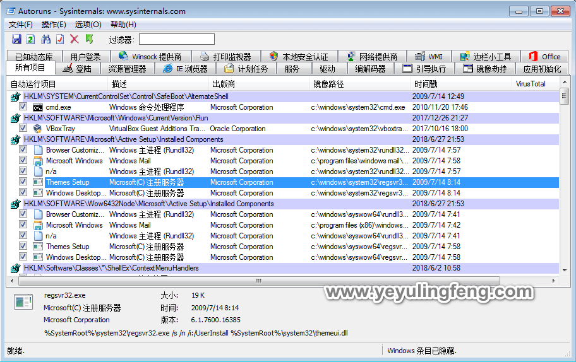
Task: Click the Refresh toolbar icon
Action: click(x=31, y=39)
